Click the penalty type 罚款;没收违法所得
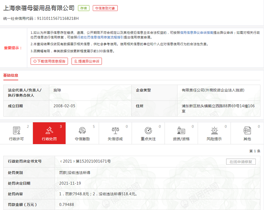The image size is (264, 210). 75,173
